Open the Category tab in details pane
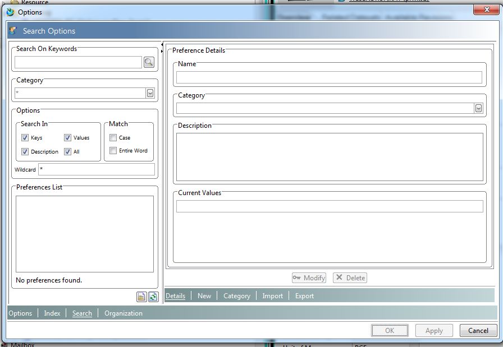Viewport: 503px width, 347px height. click(237, 296)
